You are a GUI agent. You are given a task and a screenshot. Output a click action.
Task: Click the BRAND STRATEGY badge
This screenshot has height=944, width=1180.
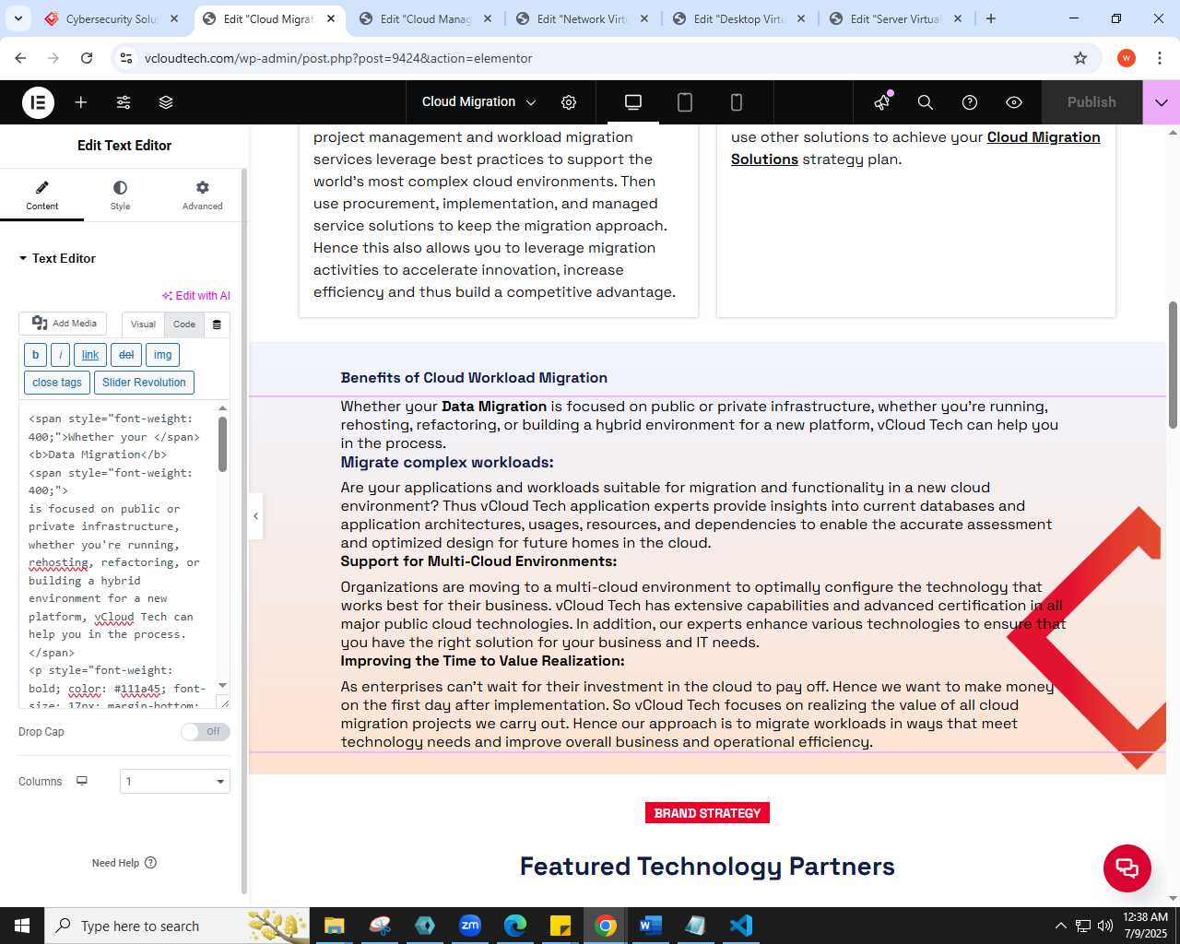707,813
